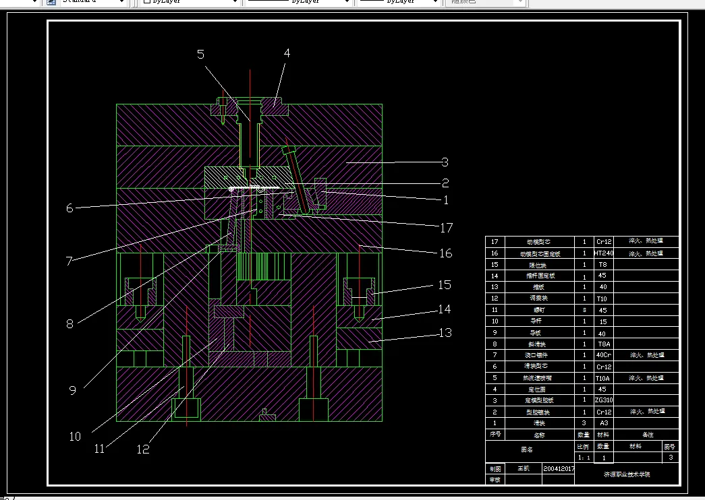Select balloon label 5 on the mold drawing

coord(200,55)
